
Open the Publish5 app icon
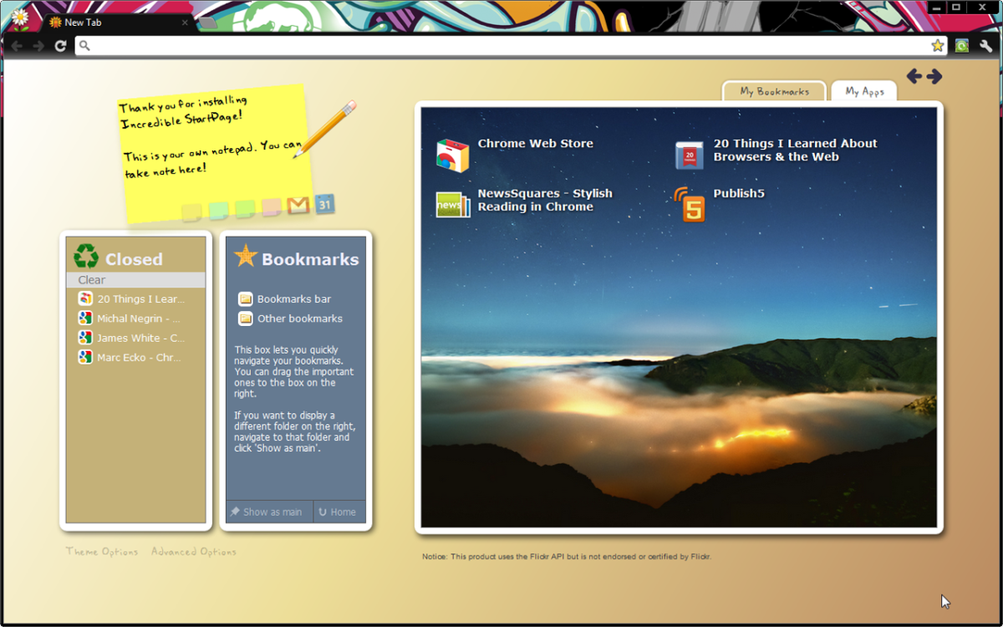[690, 205]
